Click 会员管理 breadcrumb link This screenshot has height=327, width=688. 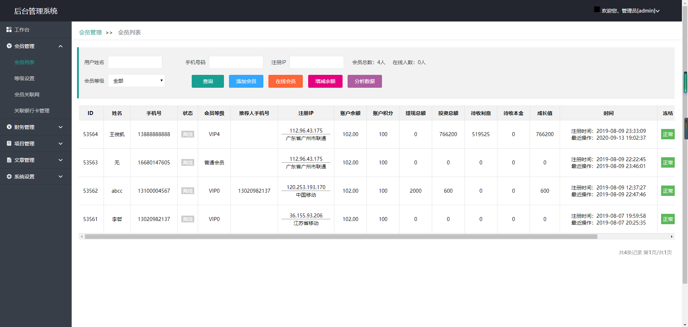90,33
